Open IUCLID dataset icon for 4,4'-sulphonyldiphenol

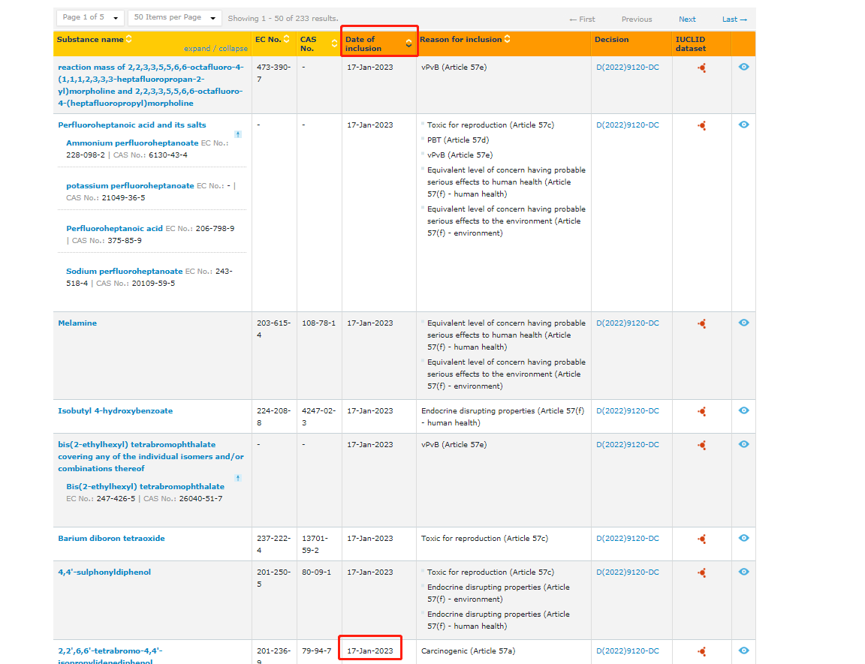pos(701,572)
